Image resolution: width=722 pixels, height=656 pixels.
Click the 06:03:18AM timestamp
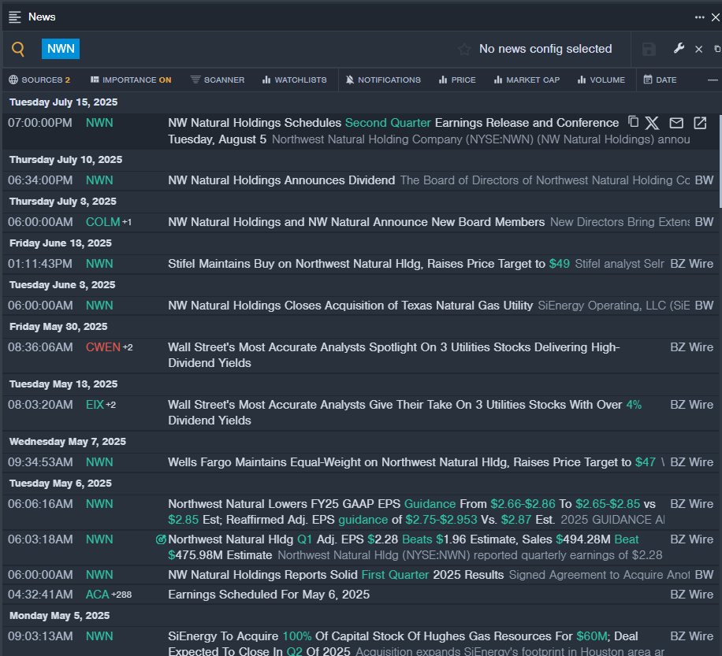(x=40, y=539)
